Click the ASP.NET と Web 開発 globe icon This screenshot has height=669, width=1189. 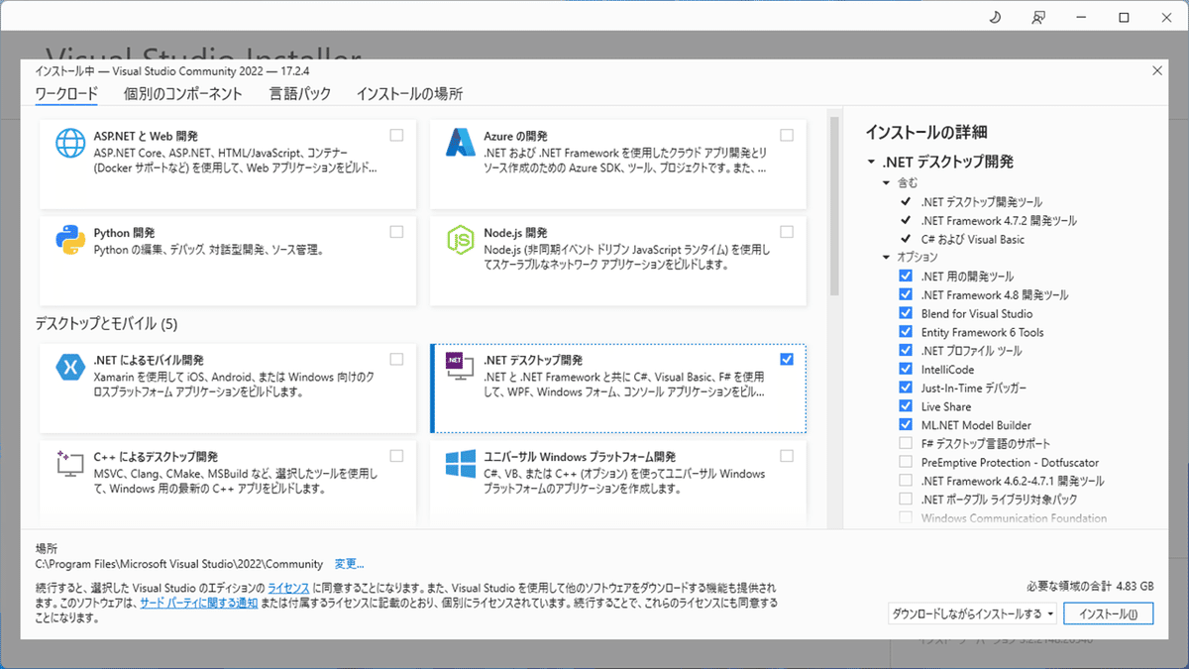pos(68,145)
